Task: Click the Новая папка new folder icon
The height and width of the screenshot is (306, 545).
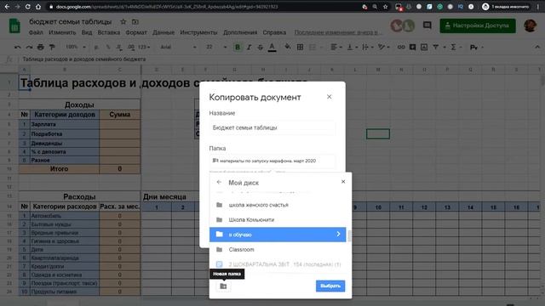Action: (x=223, y=286)
